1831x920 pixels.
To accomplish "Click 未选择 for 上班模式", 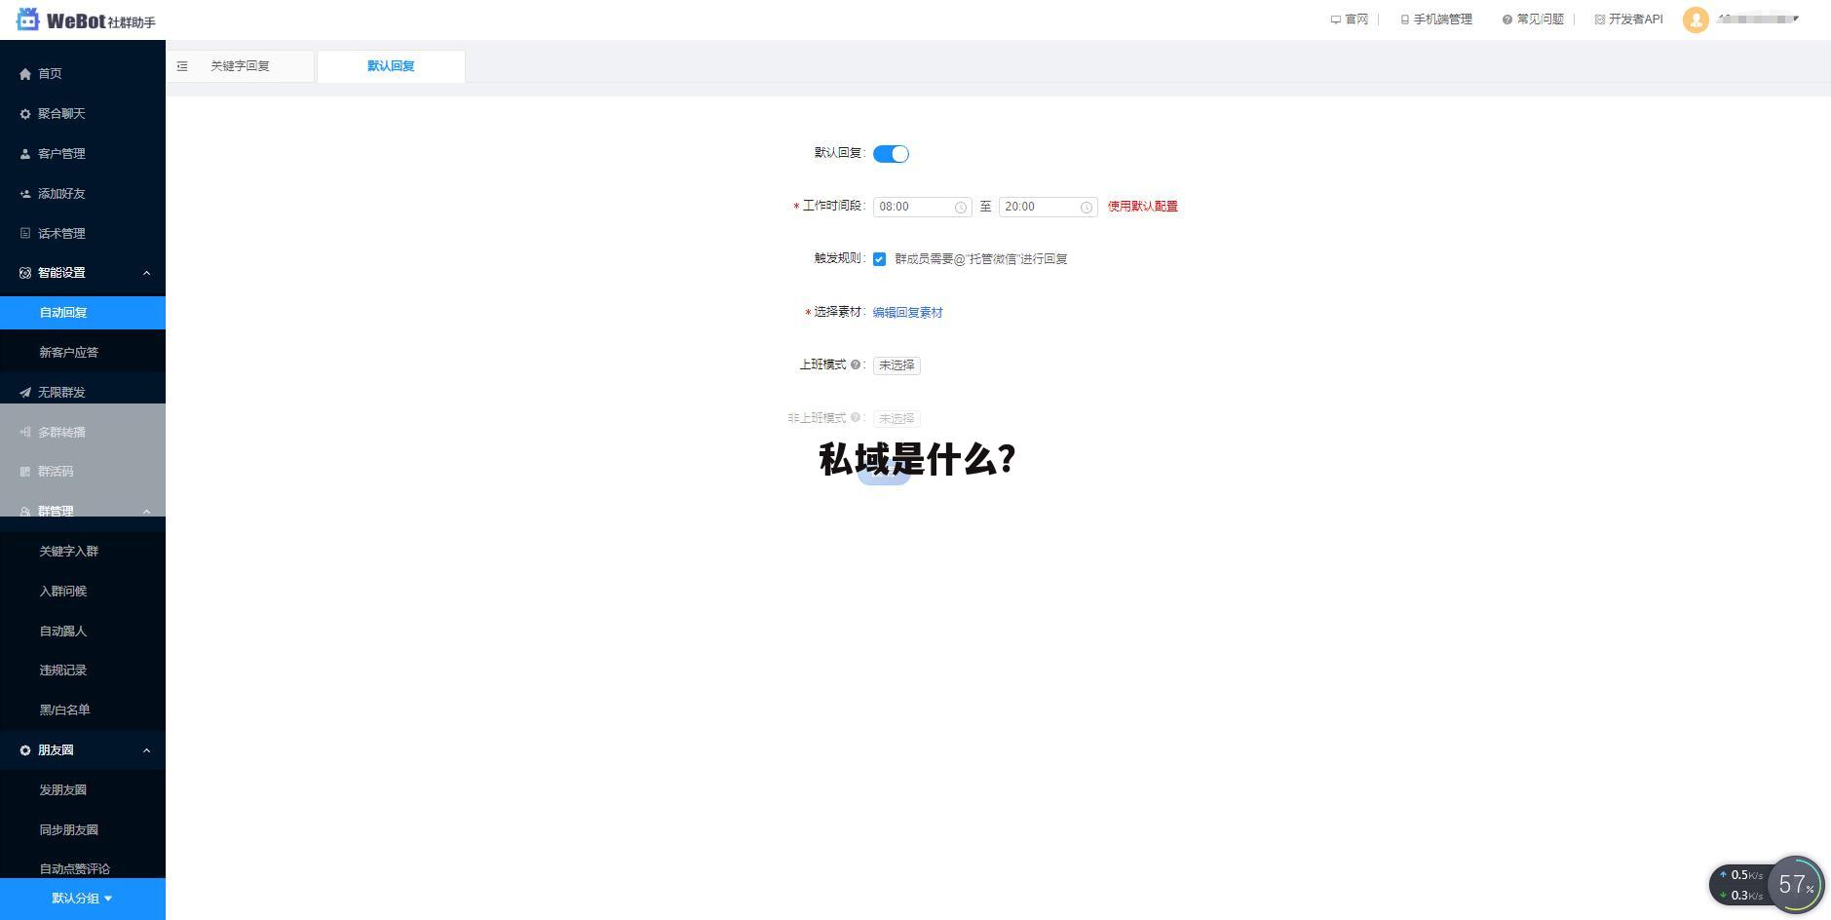I will (895, 364).
